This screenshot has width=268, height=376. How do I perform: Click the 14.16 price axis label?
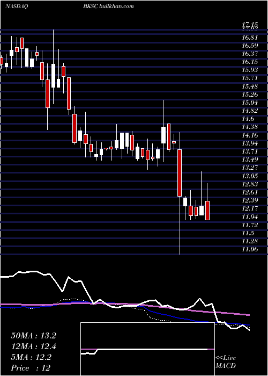pyautogui.click(x=250, y=135)
